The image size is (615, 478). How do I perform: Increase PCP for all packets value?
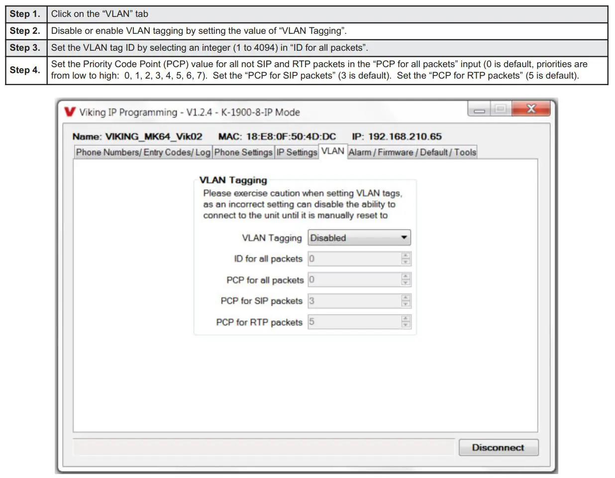(406, 277)
